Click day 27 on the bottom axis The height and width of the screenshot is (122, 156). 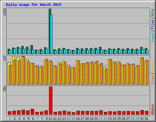tap(128, 119)
